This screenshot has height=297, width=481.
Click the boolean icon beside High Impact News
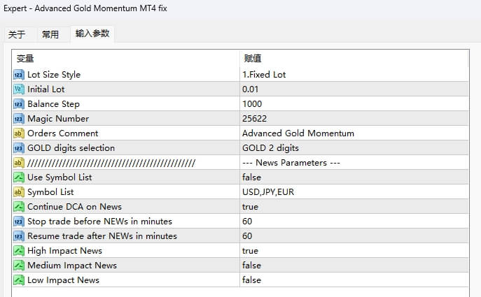click(x=19, y=251)
